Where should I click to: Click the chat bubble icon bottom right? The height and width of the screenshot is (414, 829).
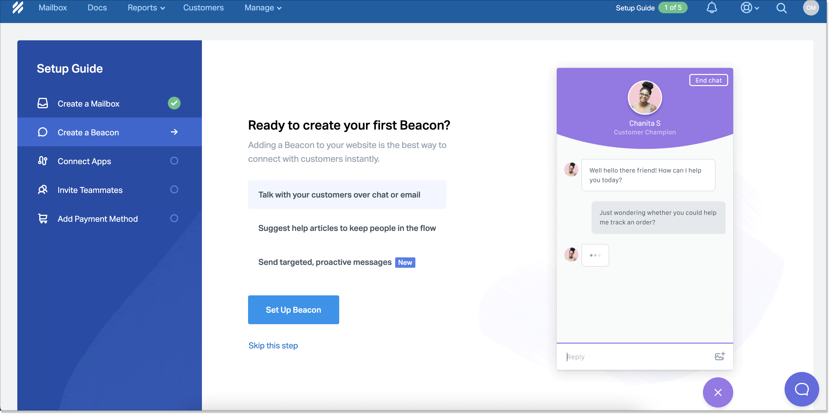click(802, 391)
